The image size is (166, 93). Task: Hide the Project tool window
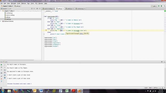40,9
